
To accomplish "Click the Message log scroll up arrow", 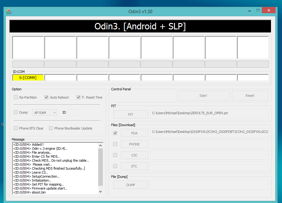I will 101,145.
